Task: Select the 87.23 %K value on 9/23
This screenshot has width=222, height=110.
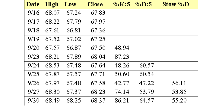Action: pyautogui.click(x=122, y=57)
